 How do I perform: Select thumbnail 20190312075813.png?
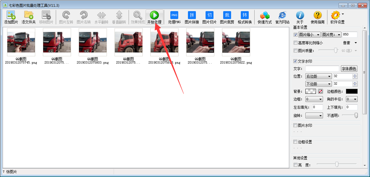164,46
